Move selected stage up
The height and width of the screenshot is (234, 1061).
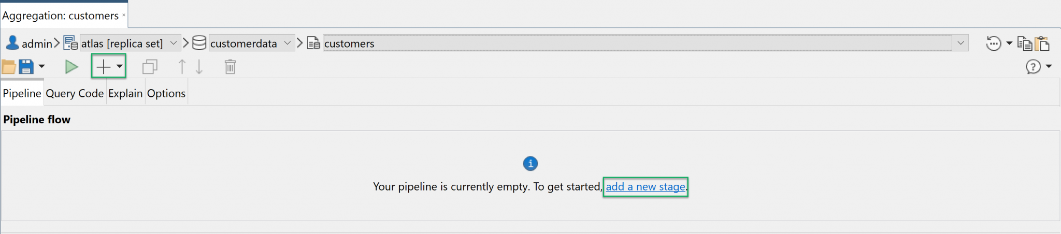pos(182,67)
